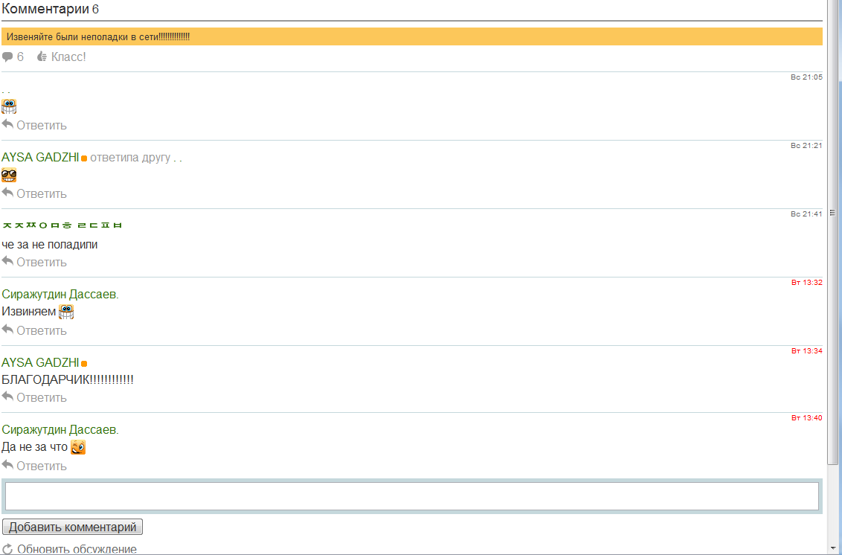Image resolution: width=842 pixels, height=555 pixels.
Task: Click the grinning emoji in first comment
Action: point(9,106)
